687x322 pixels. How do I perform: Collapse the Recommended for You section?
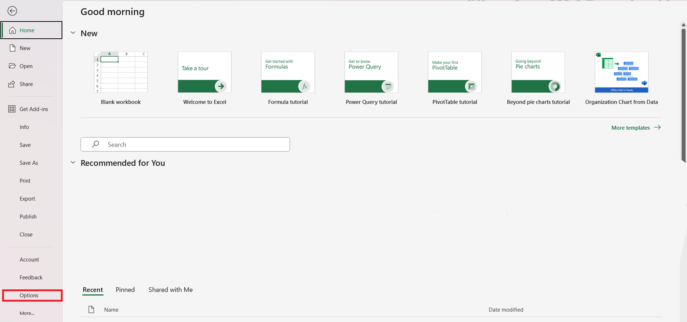(73, 163)
